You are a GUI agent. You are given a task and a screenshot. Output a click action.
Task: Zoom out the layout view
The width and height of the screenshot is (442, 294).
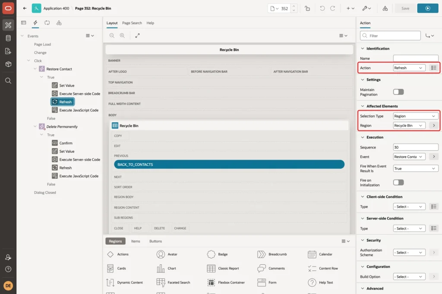(x=112, y=35)
